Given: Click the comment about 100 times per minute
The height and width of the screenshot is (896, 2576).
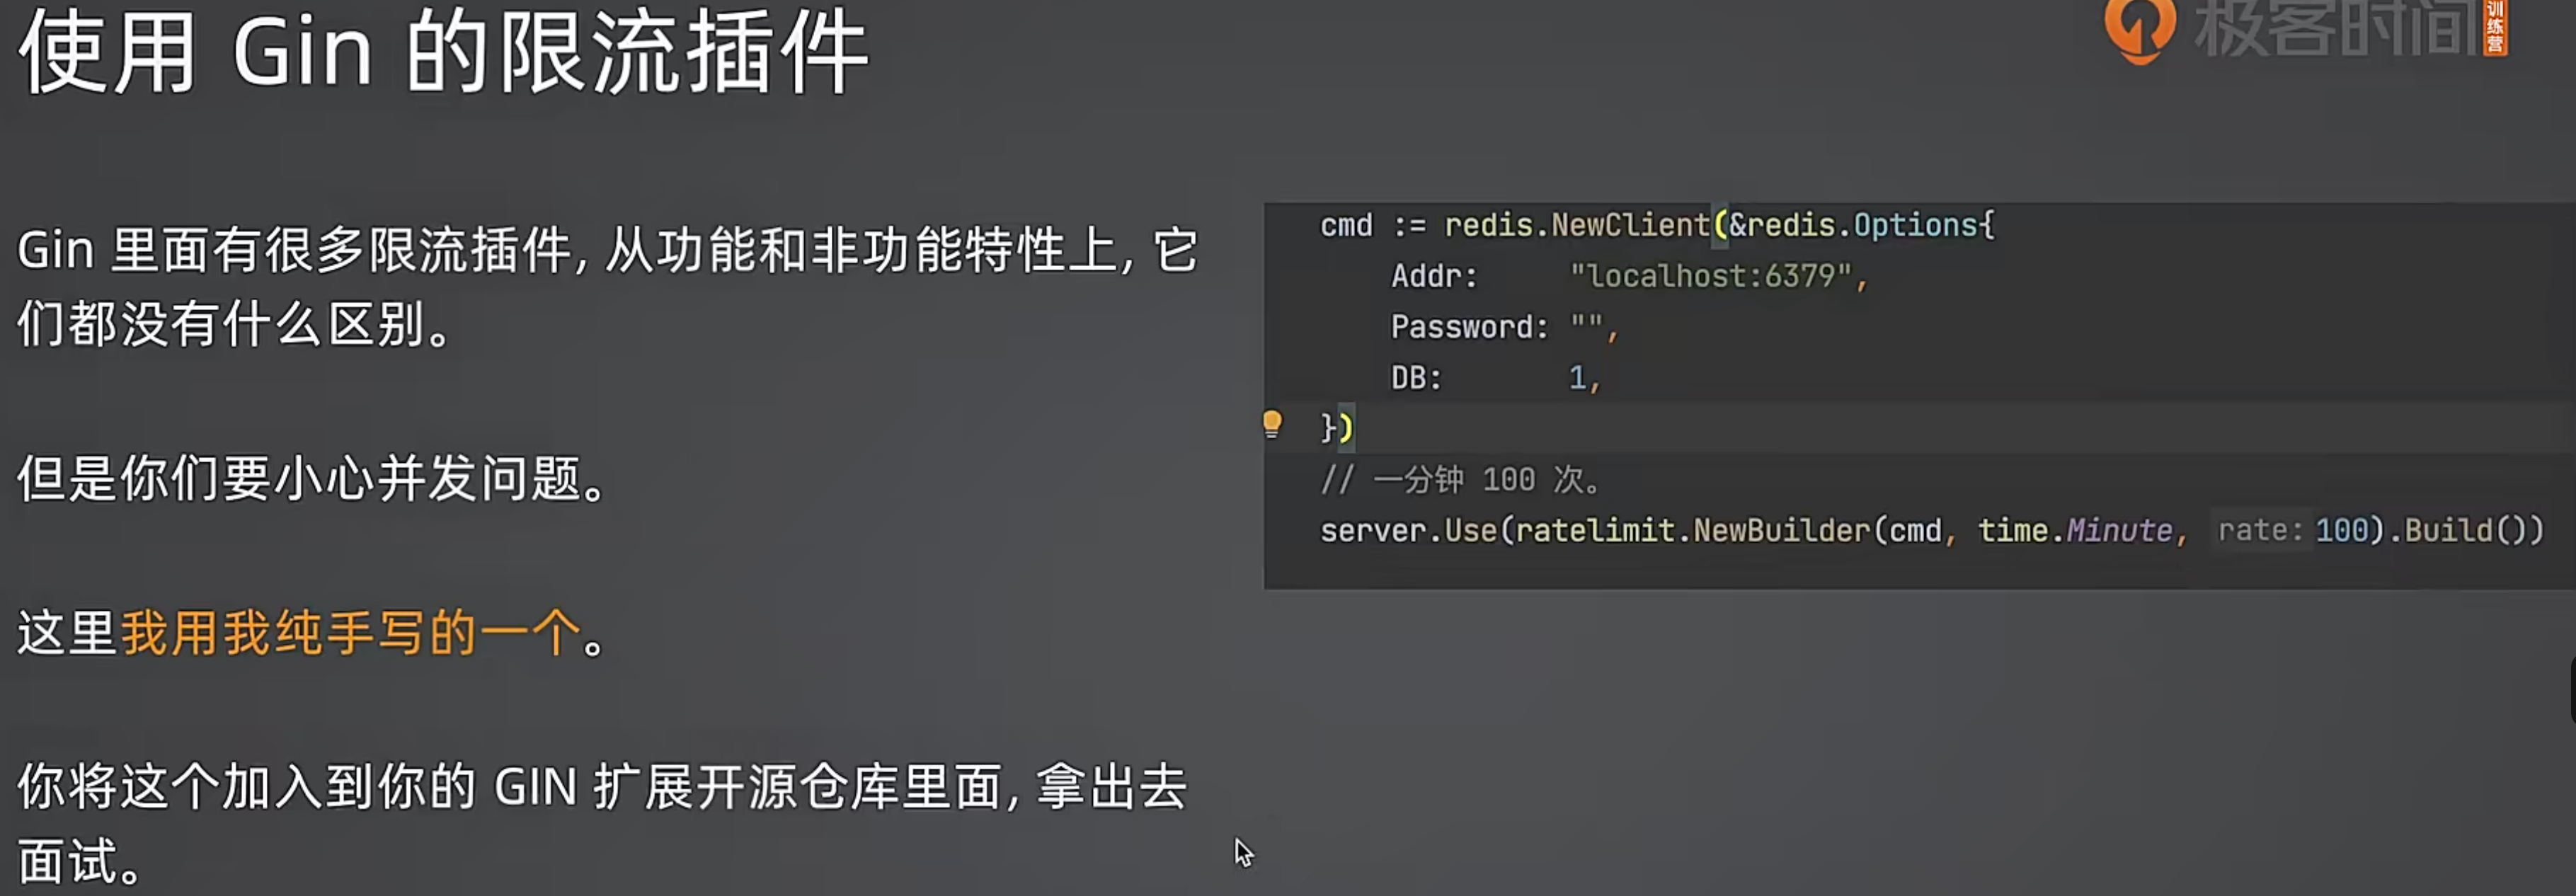Looking at the screenshot, I should click(1460, 480).
